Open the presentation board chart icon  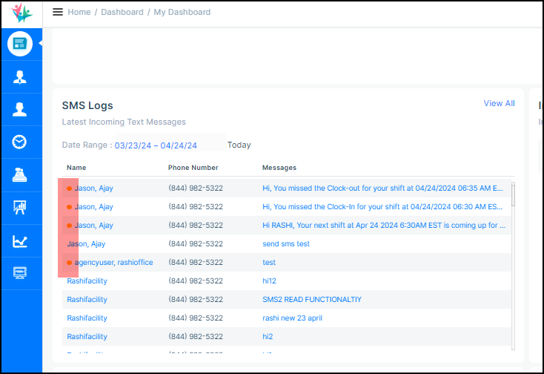(20, 208)
